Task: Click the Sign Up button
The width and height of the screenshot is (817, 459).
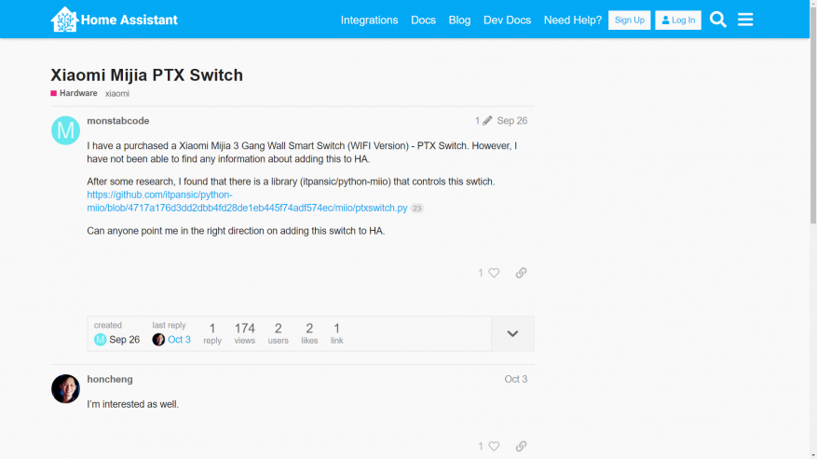Action: [x=630, y=20]
